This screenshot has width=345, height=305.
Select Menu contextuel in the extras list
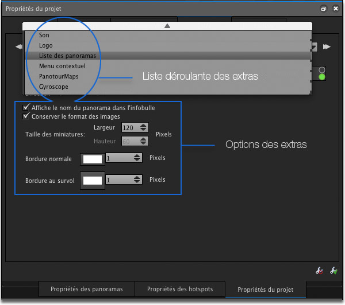(168, 66)
